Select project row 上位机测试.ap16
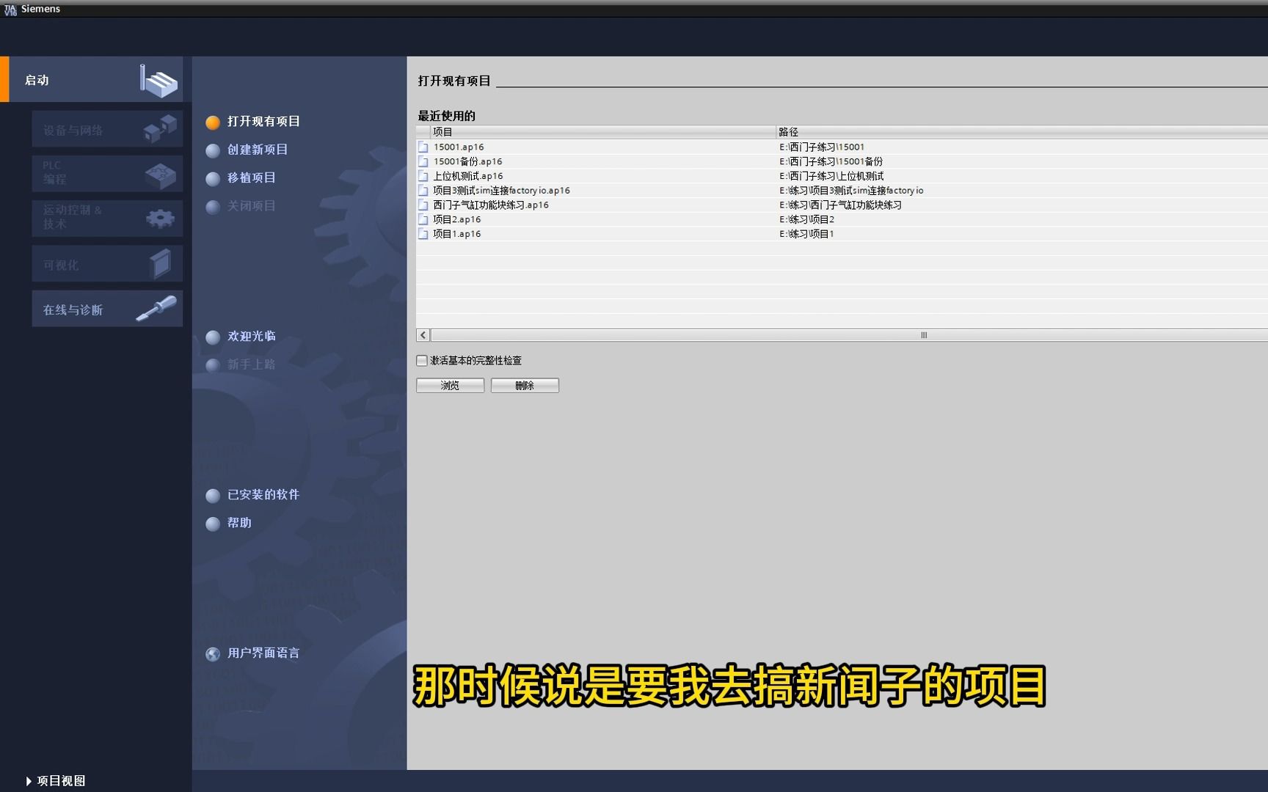Viewport: 1268px width, 792px height. (x=842, y=176)
